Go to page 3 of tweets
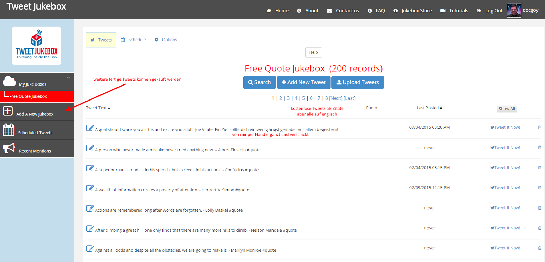Image resolution: width=545 pixels, height=262 pixels. point(288,98)
